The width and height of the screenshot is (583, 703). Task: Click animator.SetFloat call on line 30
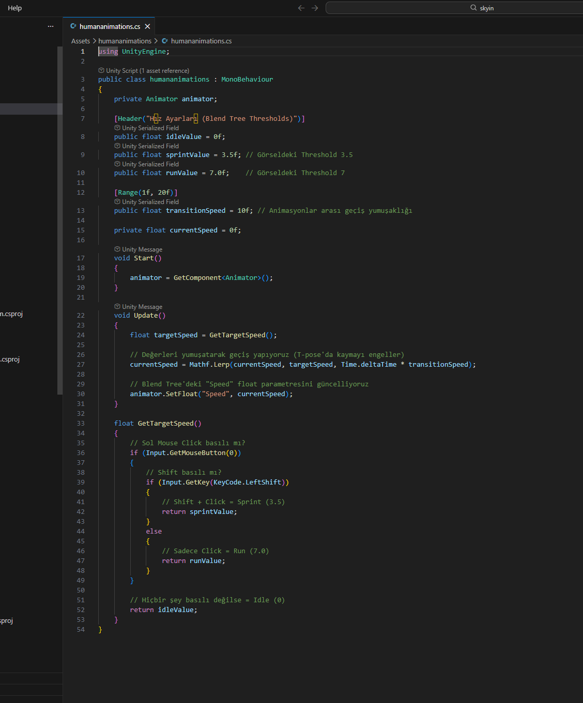coord(164,394)
